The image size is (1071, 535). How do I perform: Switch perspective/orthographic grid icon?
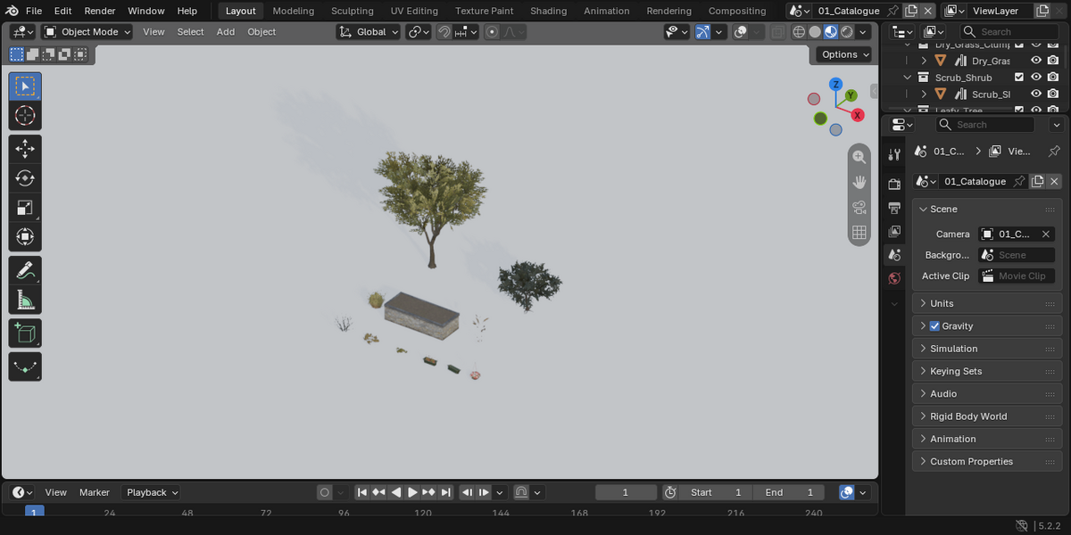pos(859,233)
